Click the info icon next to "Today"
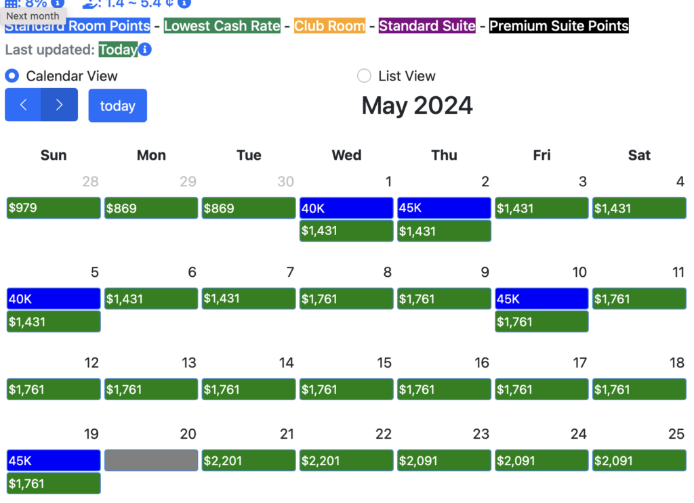694x503 pixels. (x=144, y=49)
